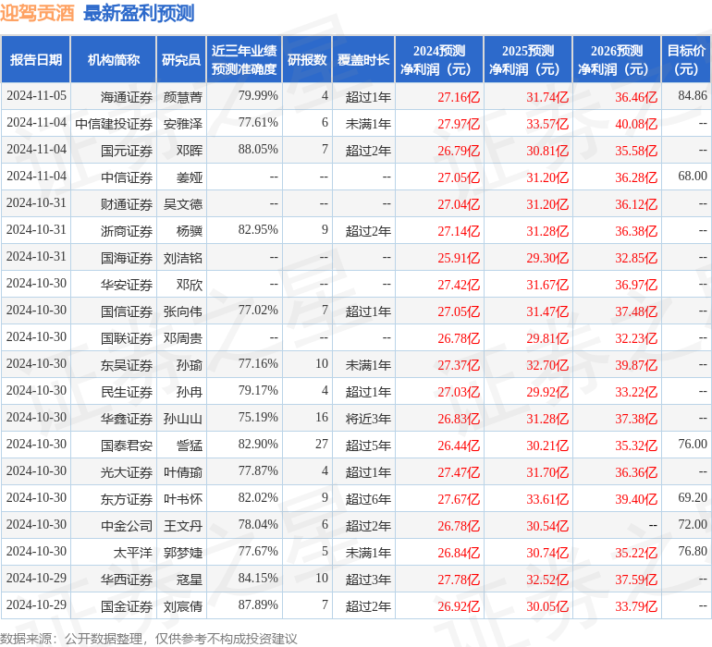The height and width of the screenshot is (647, 712).
Task: Click the 覆盖时长 column header
Action: 363,60
